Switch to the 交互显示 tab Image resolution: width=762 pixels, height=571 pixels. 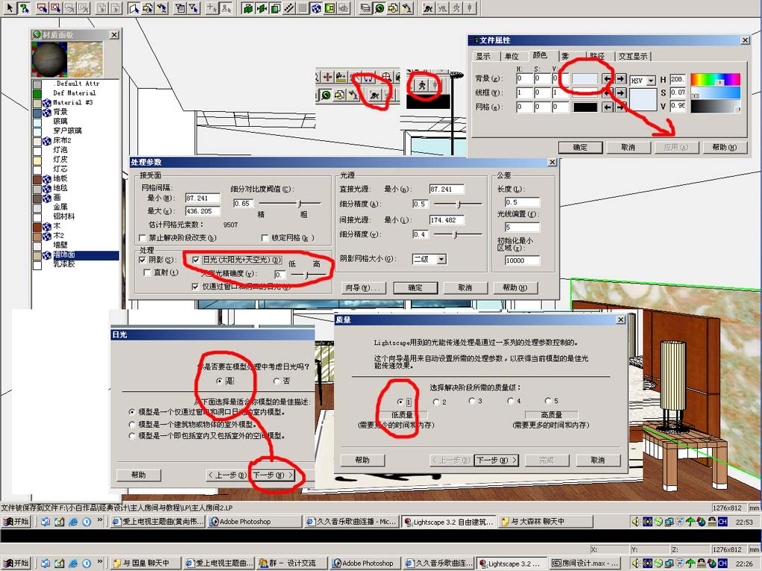pos(633,56)
